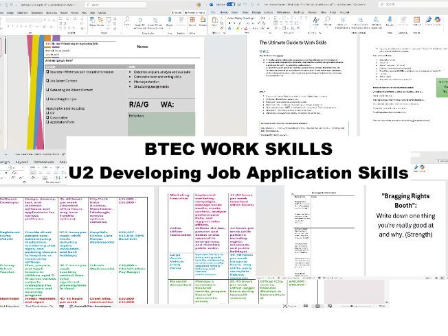The image size is (448, 336).
Task: Tick Searching for a job checkbox
Action: [x=47, y=99]
